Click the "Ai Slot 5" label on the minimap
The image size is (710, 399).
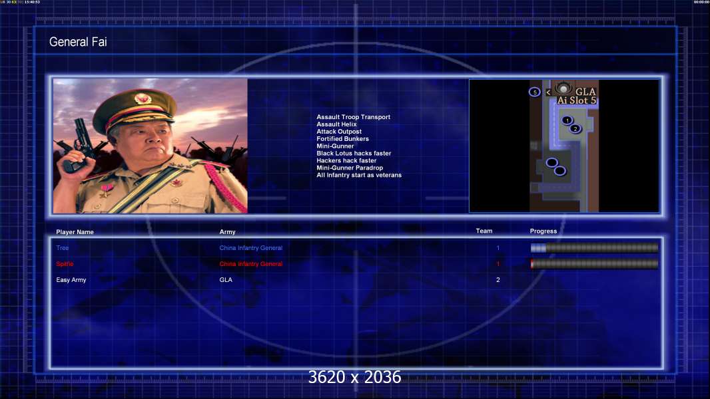tap(577, 100)
